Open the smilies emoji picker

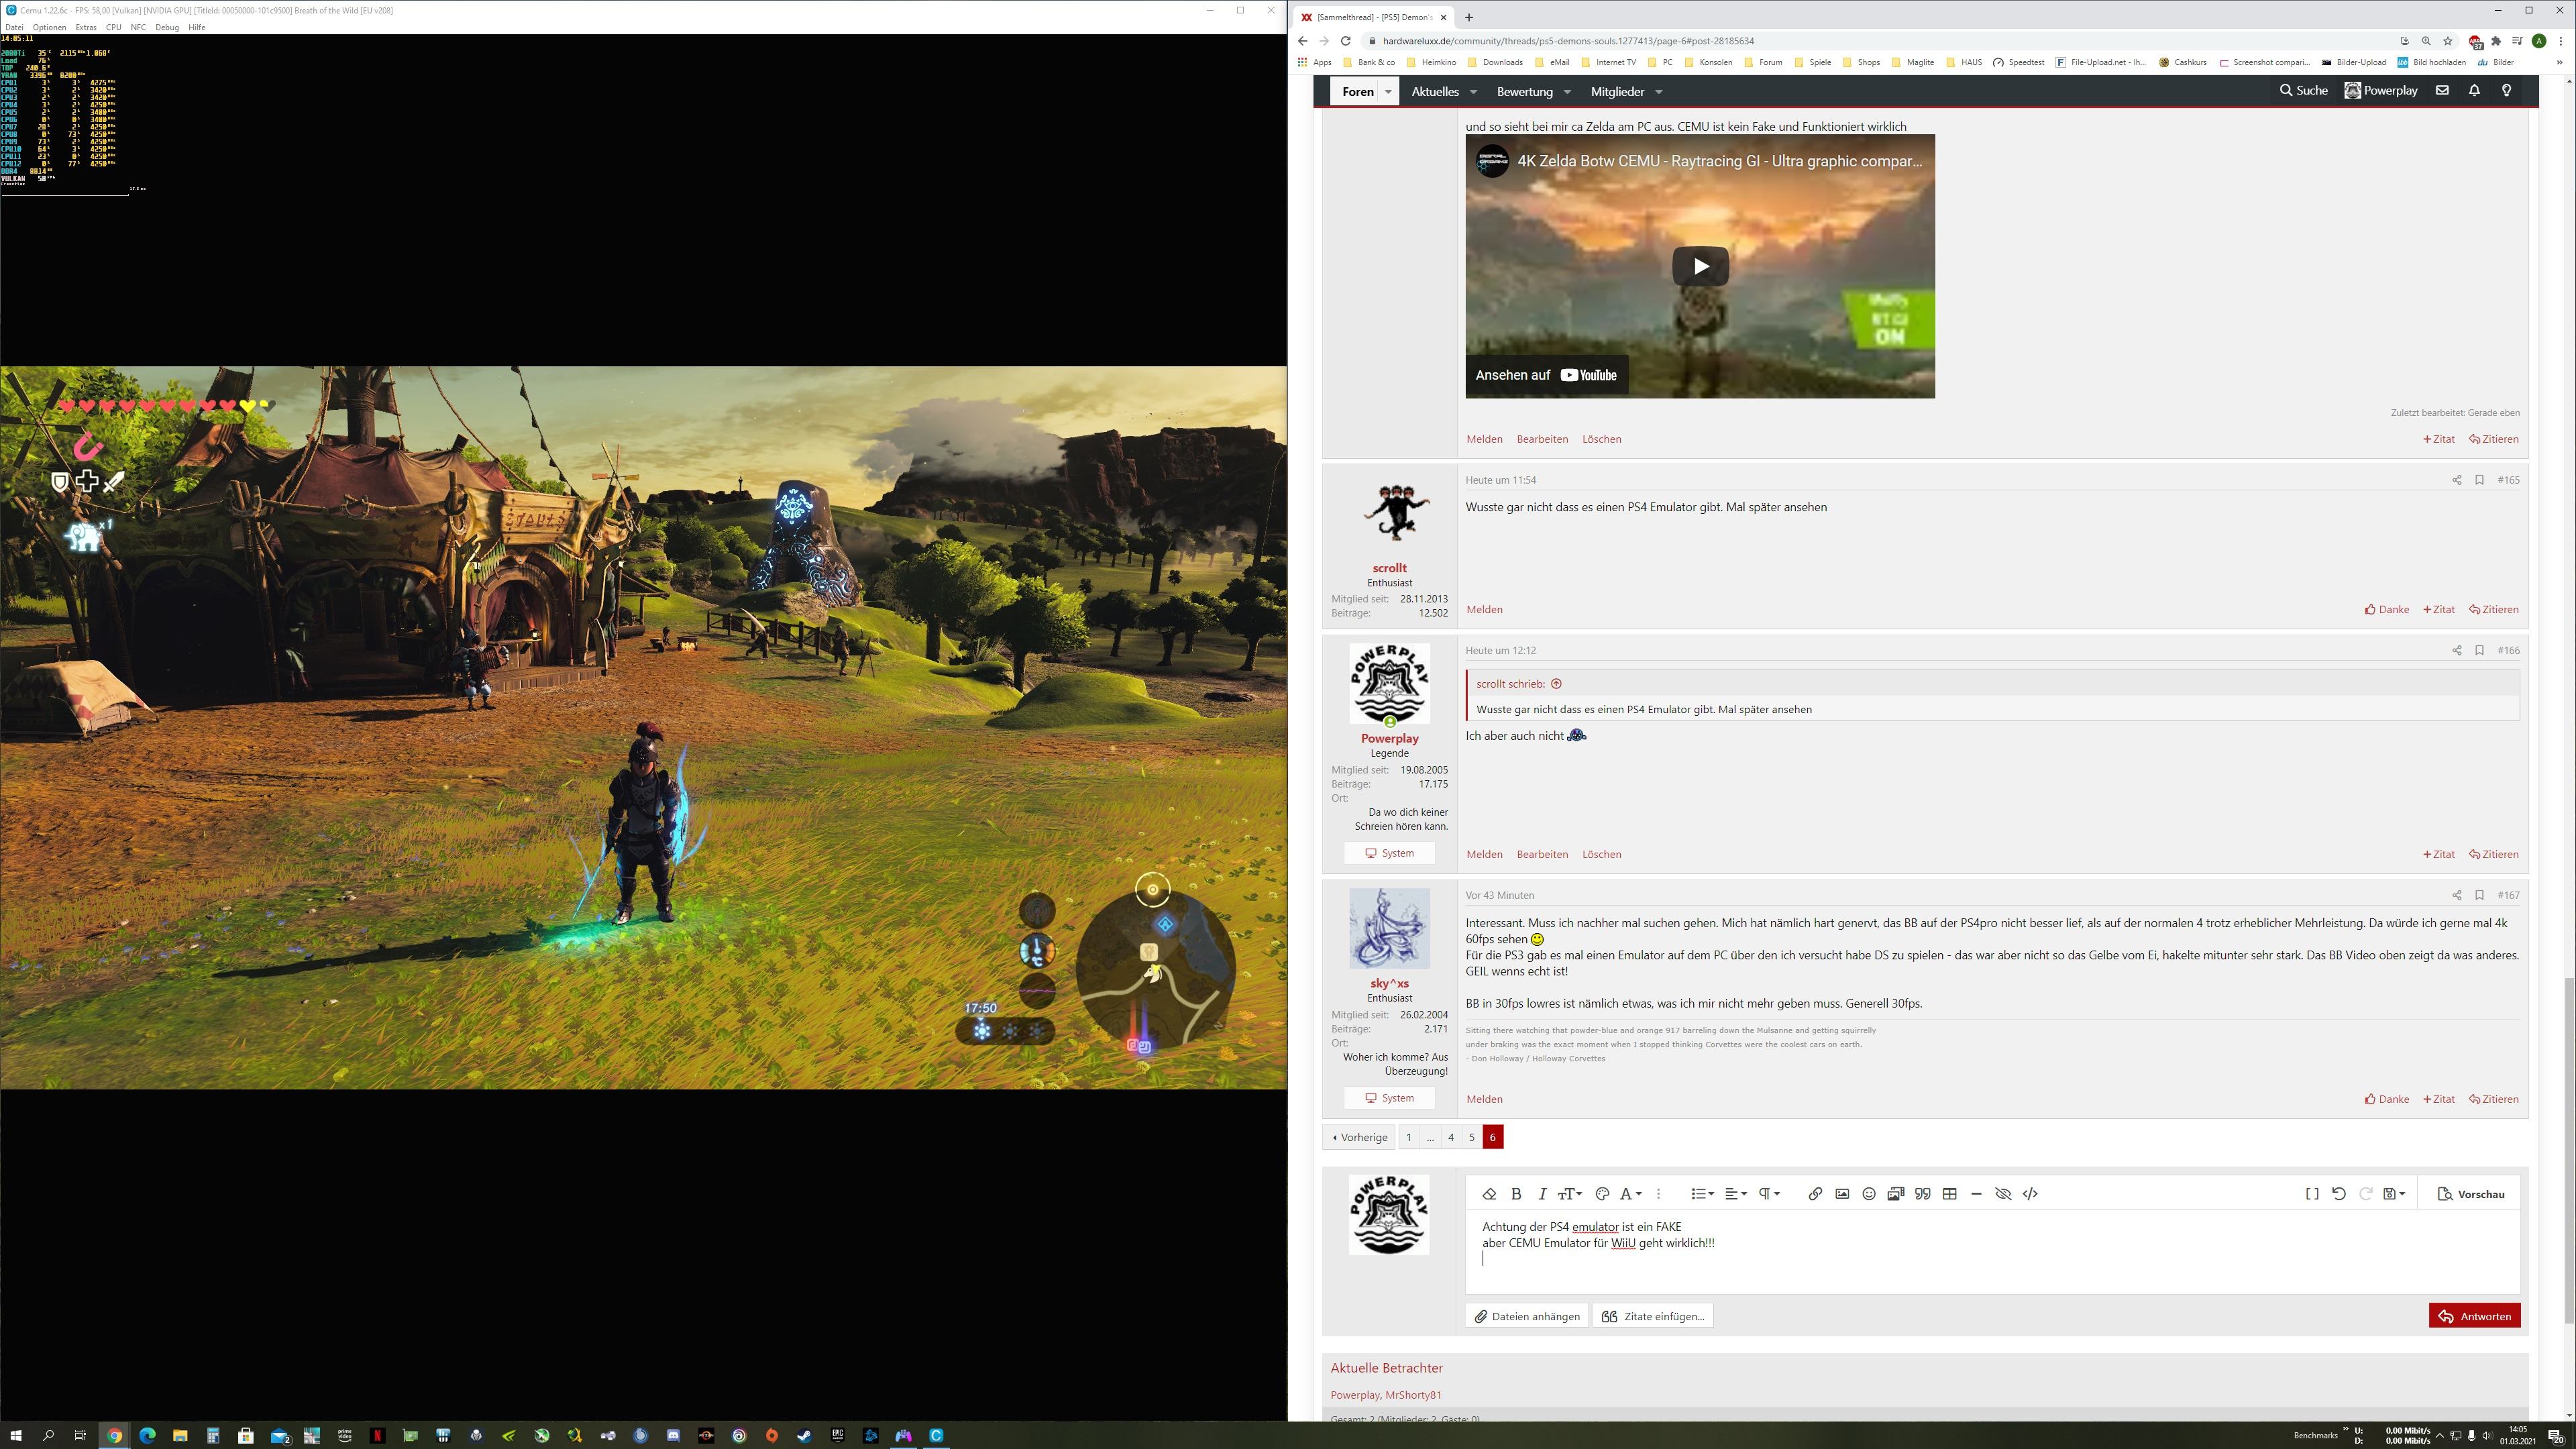pos(1869,1194)
